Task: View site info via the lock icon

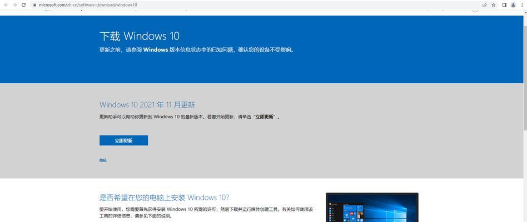Action: (34, 5)
